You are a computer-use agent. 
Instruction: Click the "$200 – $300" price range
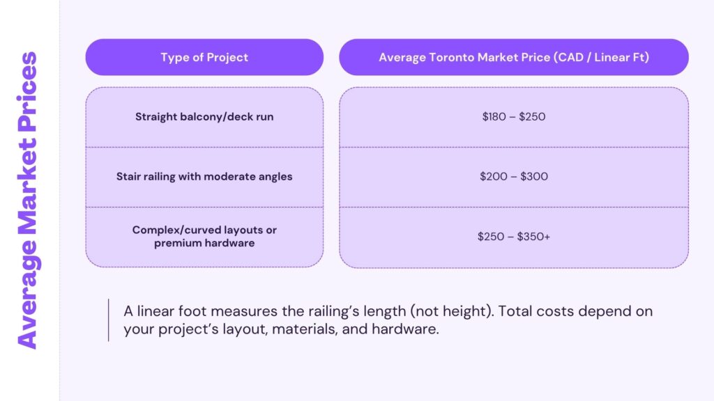tap(513, 177)
